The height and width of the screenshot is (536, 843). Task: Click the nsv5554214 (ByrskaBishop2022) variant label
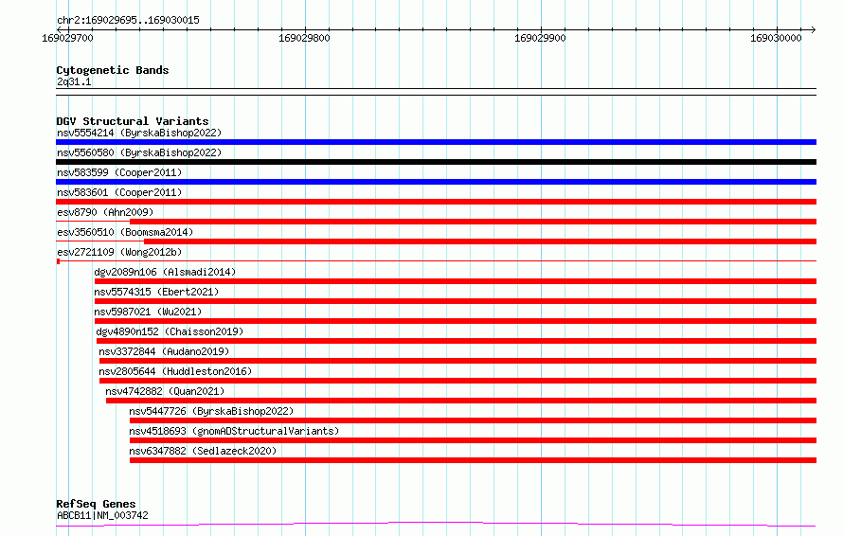[139, 133]
